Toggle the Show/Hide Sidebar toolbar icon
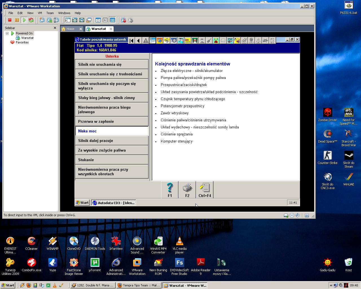This screenshot has width=361, height=289. click(68, 20)
